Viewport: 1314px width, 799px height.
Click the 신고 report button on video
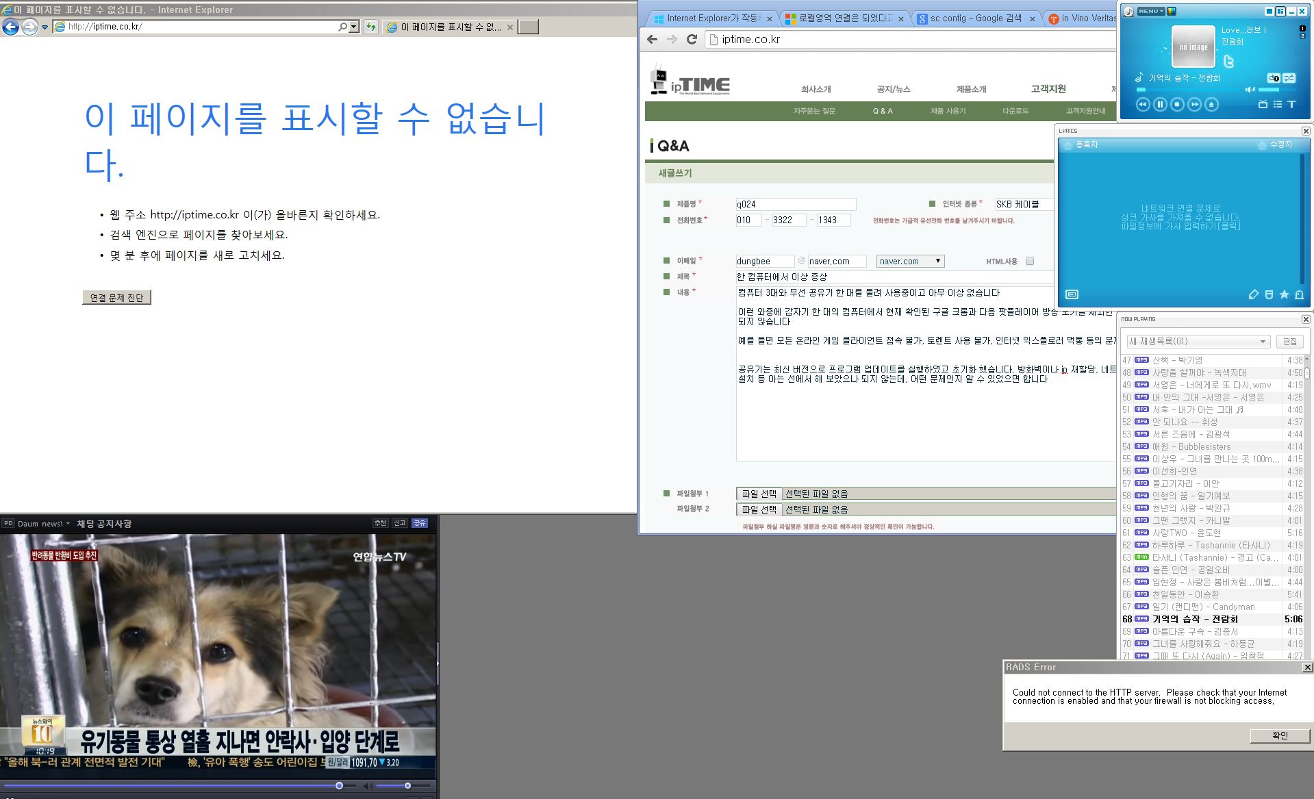click(400, 523)
